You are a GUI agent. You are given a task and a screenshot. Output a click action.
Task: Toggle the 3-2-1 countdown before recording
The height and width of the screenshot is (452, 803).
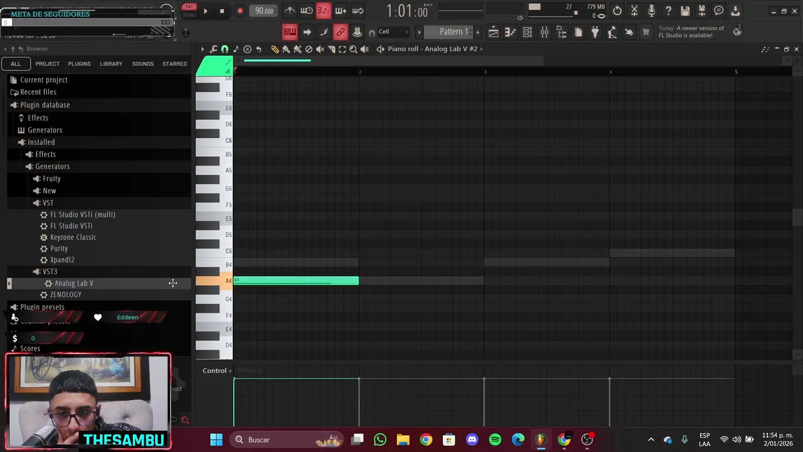(x=323, y=11)
